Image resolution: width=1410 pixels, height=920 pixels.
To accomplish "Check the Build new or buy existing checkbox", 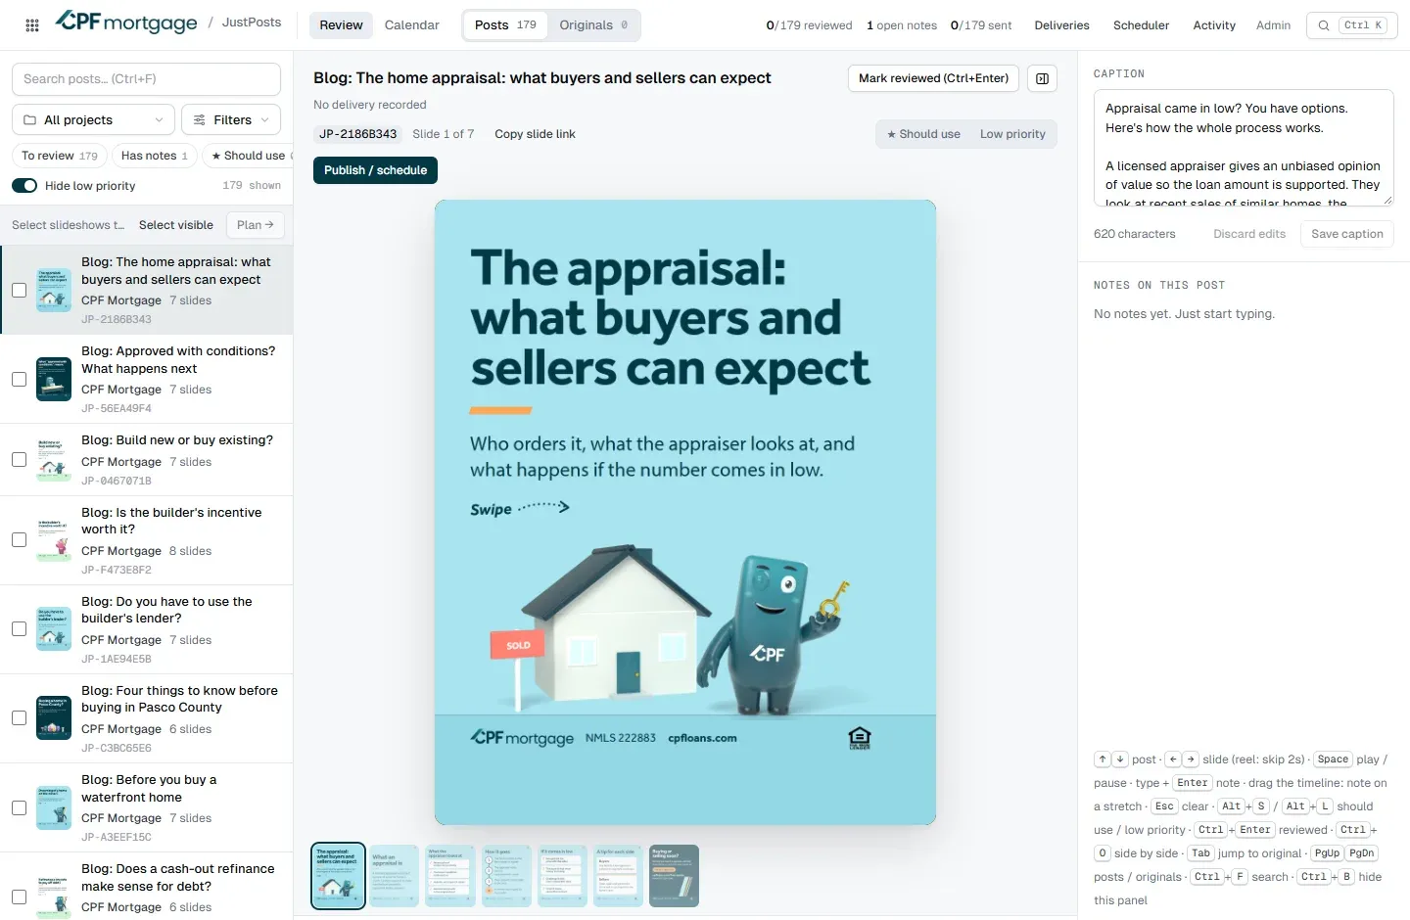I will 19,459.
